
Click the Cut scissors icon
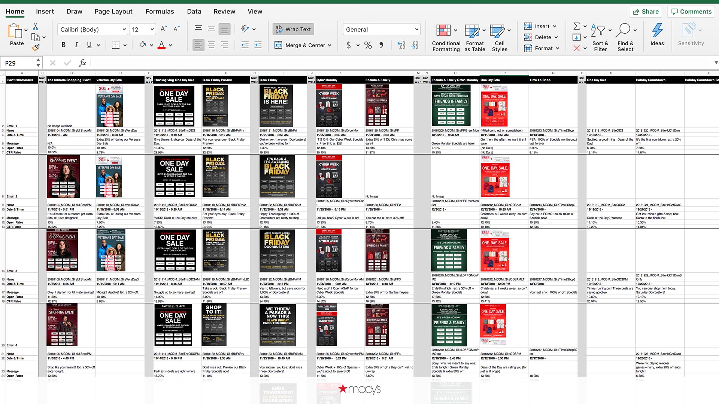[36, 27]
